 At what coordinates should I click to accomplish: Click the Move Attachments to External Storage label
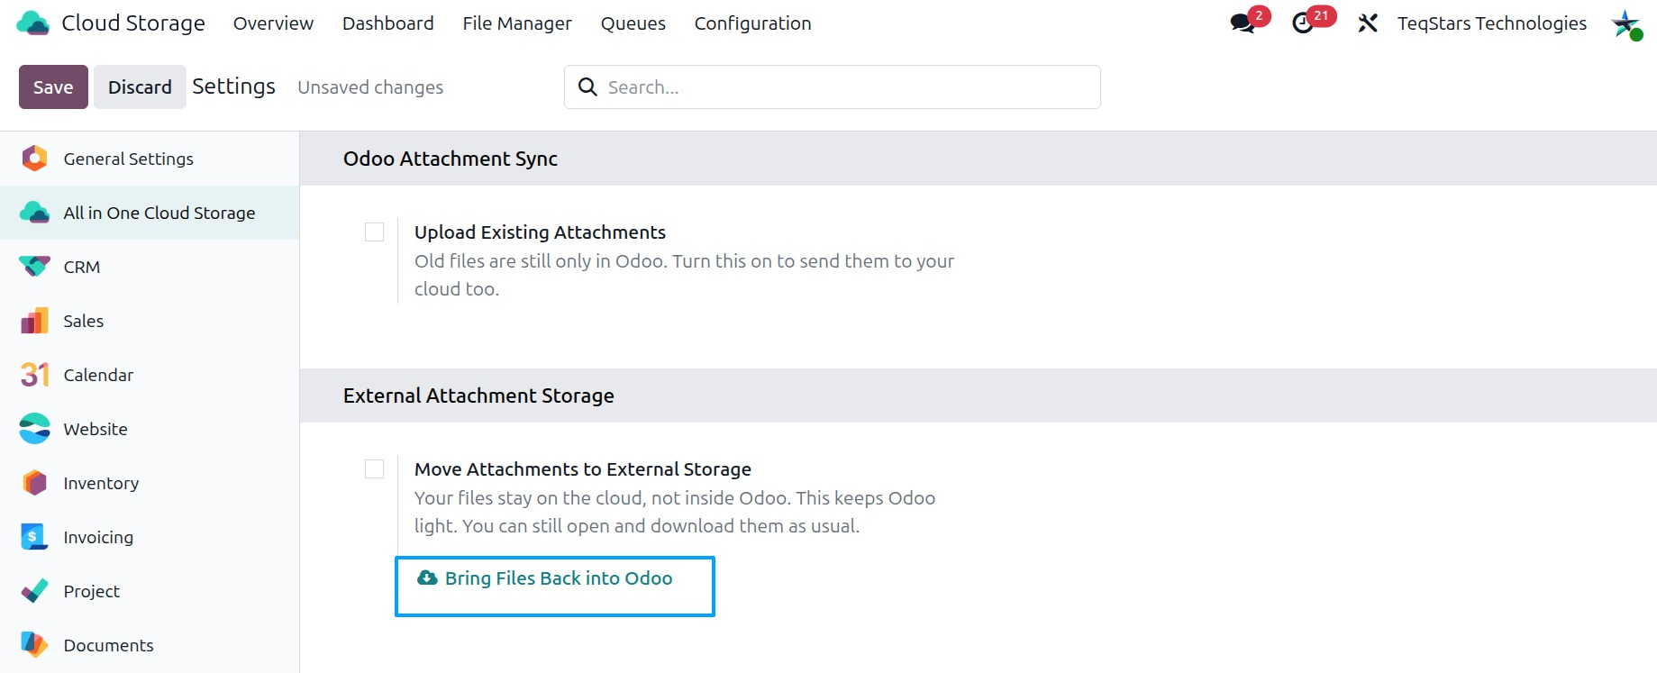[583, 469]
